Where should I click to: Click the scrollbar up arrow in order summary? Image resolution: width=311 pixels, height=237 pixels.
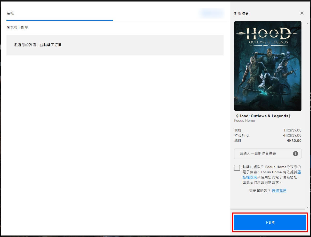pyautogui.click(x=307, y=23)
